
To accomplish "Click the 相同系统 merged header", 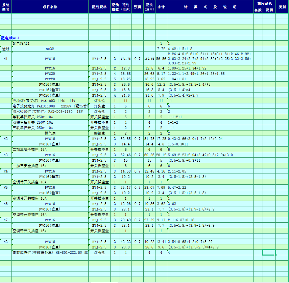I will (264, 3).
